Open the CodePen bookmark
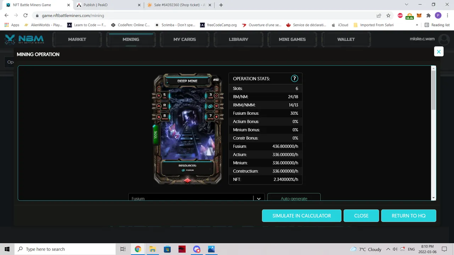The width and height of the screenshot is (454, 255). click(131, 25)
